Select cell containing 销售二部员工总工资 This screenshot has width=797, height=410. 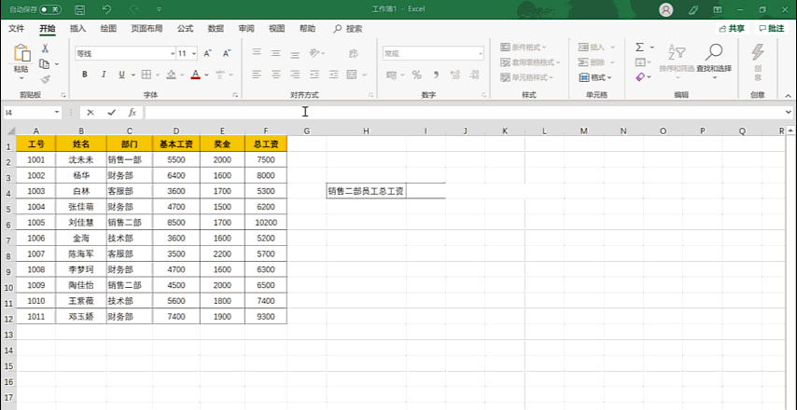tap(366, 191)
